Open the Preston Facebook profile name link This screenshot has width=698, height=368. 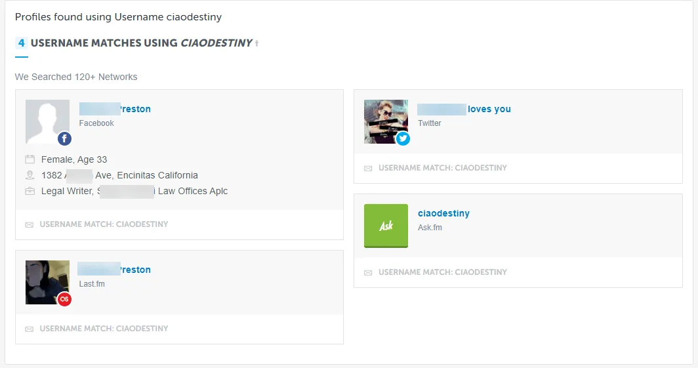point(115,110)
